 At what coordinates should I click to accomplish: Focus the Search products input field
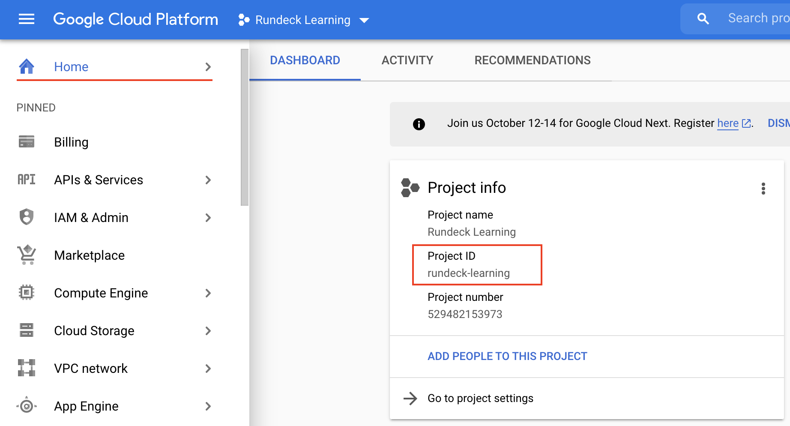pos(758,18)
